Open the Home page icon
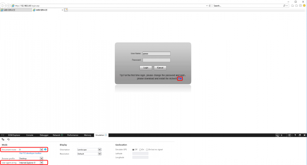This screenshot has width=307, height=165. [x=292, y=6]
